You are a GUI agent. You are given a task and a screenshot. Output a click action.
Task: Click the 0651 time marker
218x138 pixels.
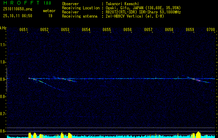tap(24, 30)
